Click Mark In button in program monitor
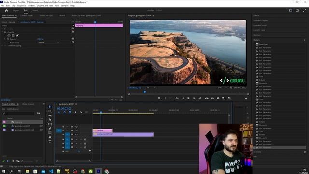Image resolution: width=309 pixels, height=174 pixels. pyautogui.click(x=165, y=98)
